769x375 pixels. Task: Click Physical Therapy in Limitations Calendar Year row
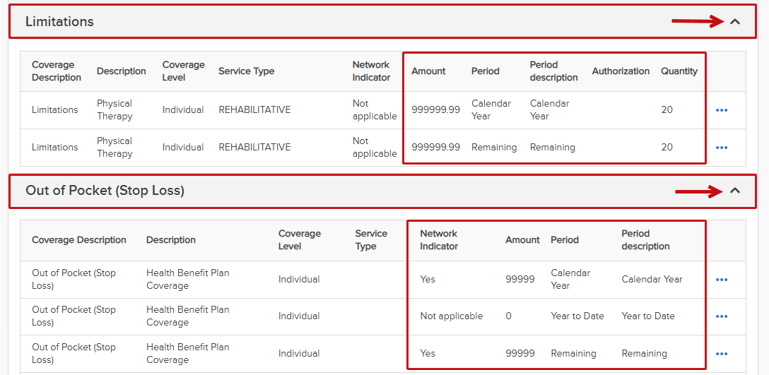tap(115, 109)
